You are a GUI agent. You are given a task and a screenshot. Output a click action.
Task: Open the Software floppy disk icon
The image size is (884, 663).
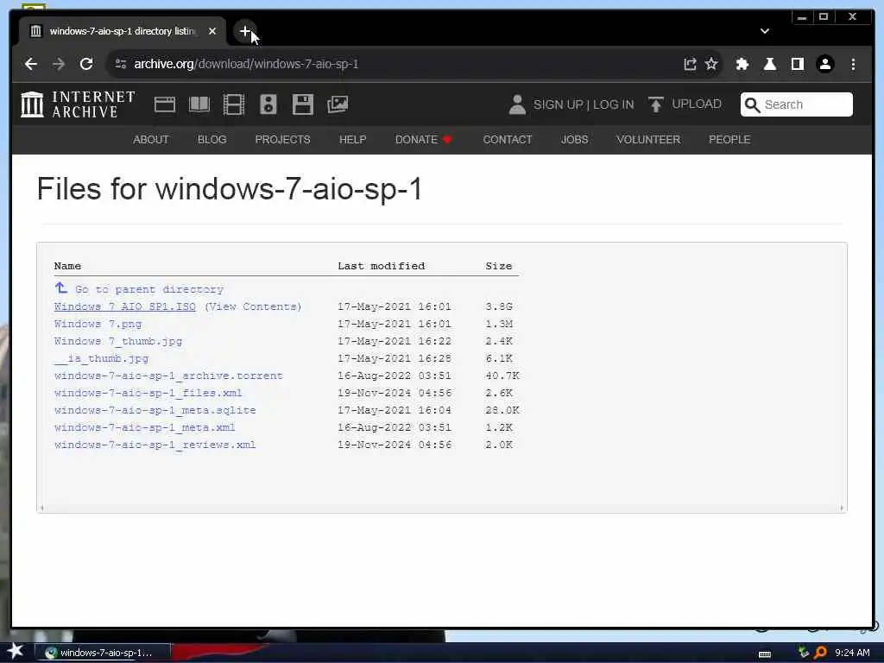point(303,104)
